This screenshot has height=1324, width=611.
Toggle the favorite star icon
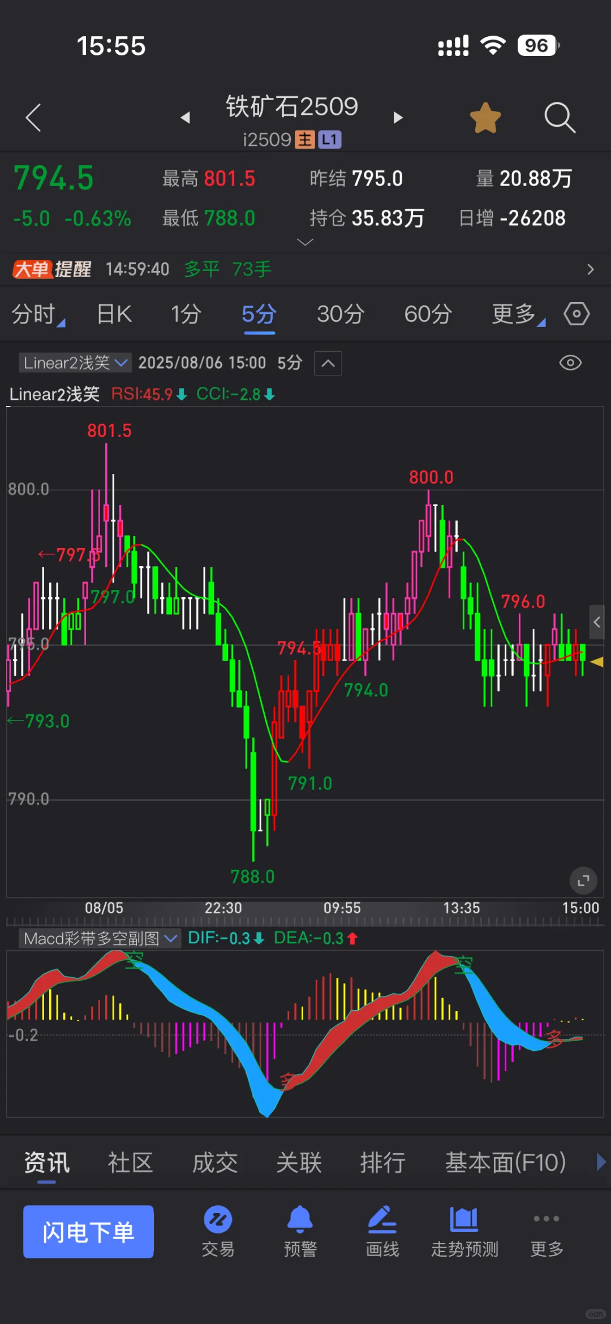pos(485,118)
